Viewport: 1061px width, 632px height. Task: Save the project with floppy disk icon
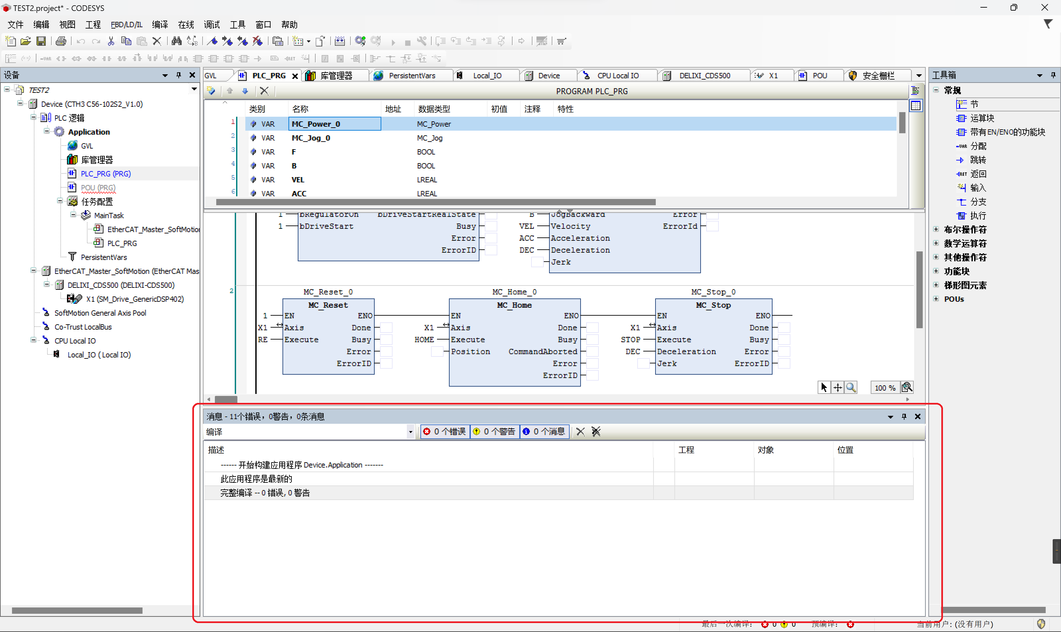coord(41,41)
